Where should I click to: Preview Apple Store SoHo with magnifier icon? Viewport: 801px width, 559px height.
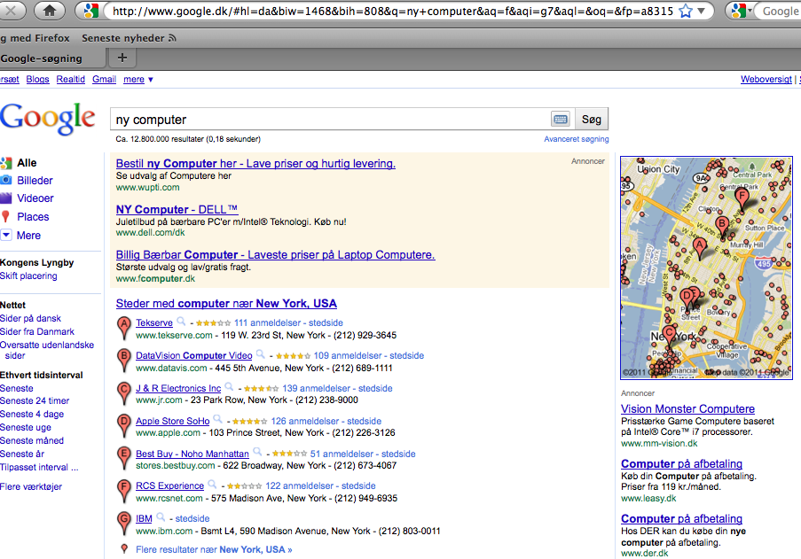(217, 419)
